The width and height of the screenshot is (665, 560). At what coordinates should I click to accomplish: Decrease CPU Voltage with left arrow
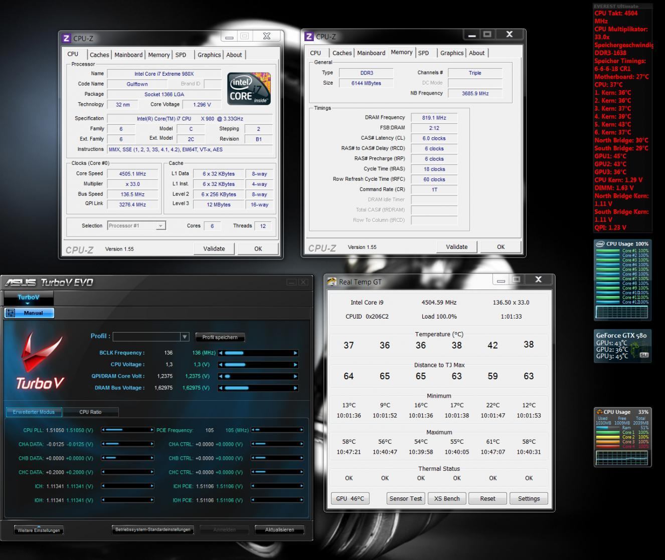pos(220,365)
